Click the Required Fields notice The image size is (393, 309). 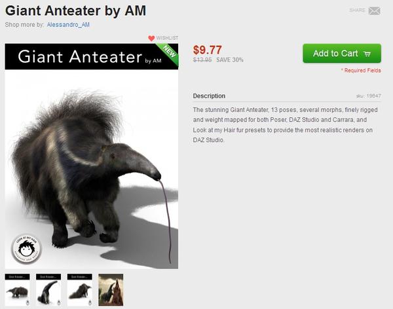click(x=361, y=71)
